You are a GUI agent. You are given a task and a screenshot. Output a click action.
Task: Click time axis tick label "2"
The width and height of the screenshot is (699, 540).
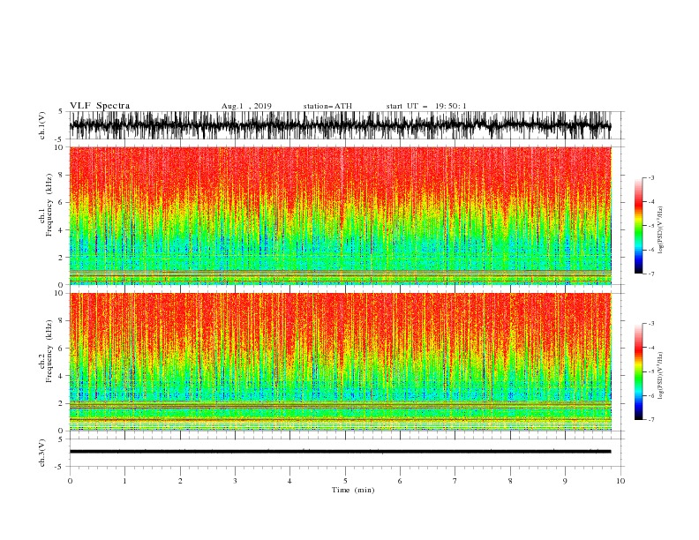[180, 481]
